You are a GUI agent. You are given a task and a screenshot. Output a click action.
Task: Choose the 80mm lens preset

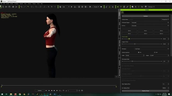130,34
